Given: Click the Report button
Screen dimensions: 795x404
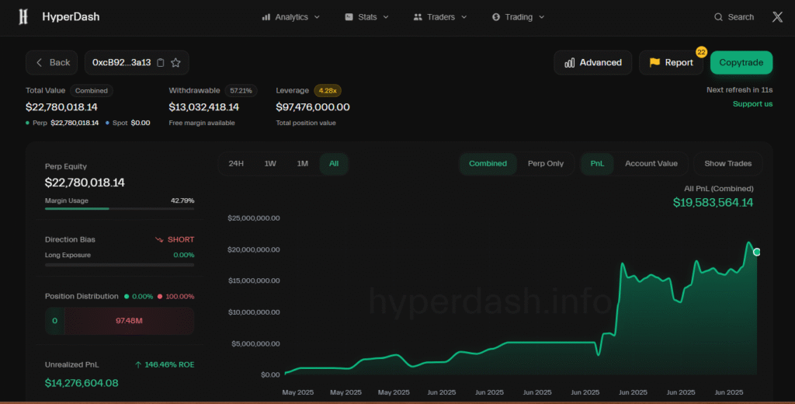Looking at the screenshot, I should tap(671, 62).
